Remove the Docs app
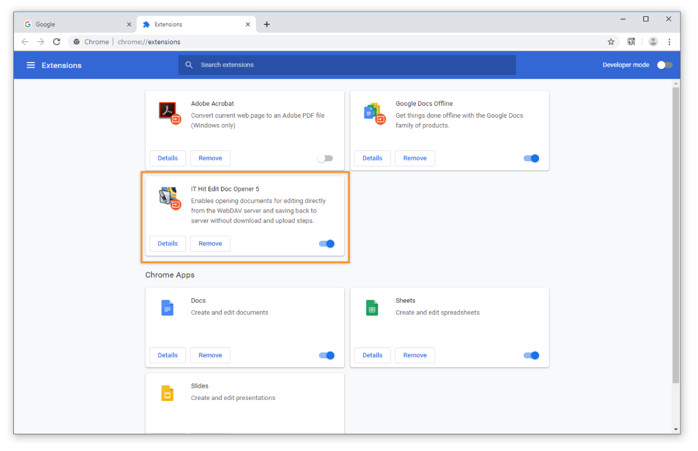 coord(210,355)
